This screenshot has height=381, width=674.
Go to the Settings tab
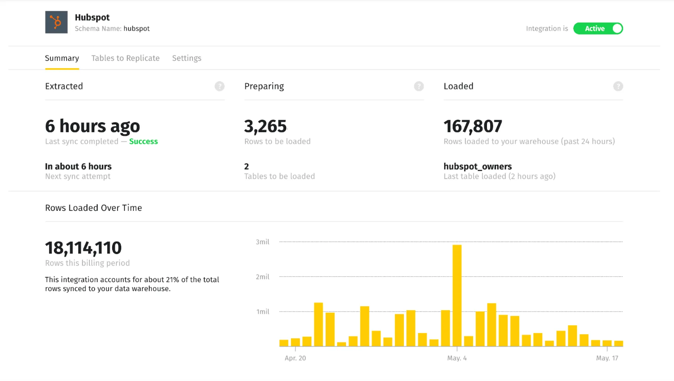(x=187, y=58)
